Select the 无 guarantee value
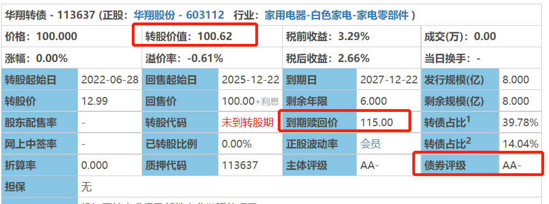 click(87, 187)
